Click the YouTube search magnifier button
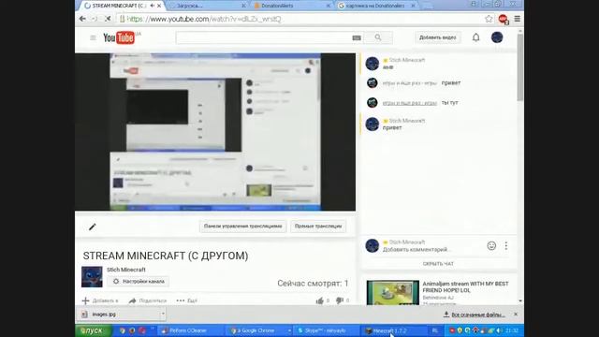 click(x=378, y=37)
